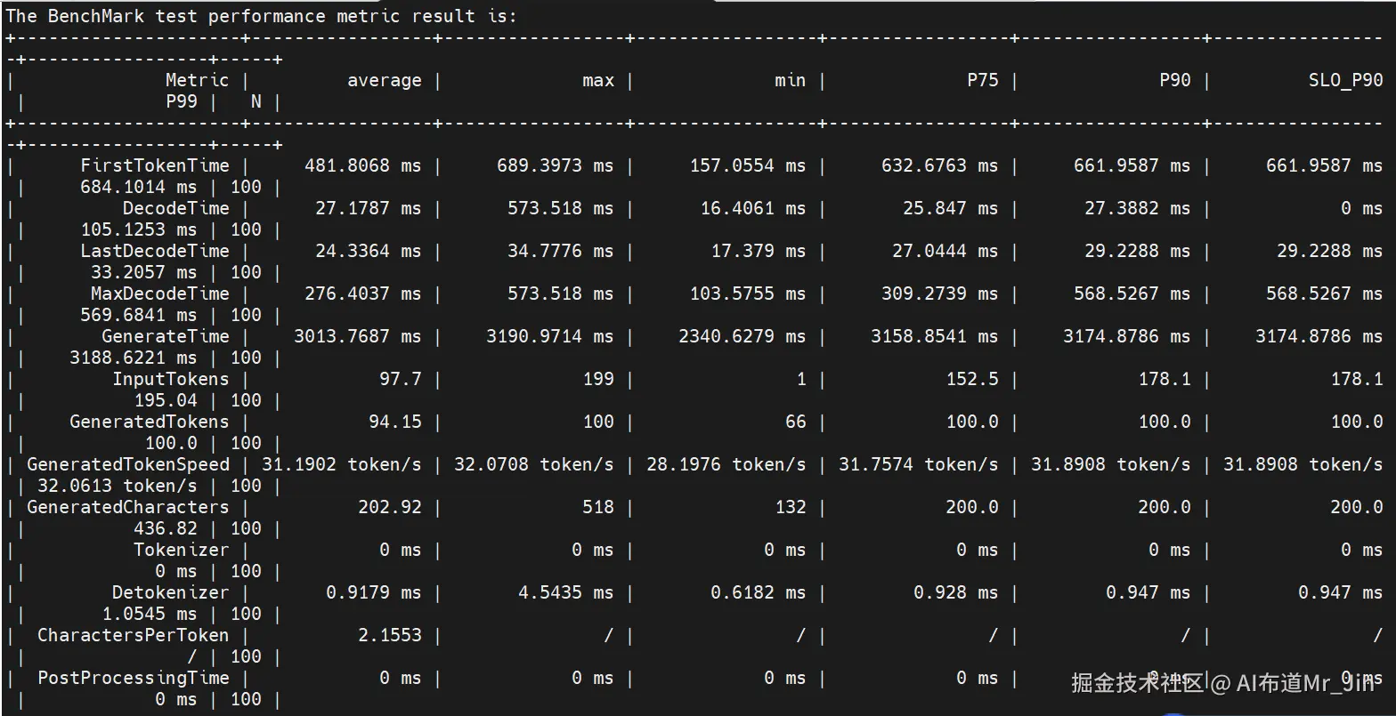Select the "MaxDecodeTime" metric name
The image size is (1396, 716).
pyautogui.click(x=159, y=294)
